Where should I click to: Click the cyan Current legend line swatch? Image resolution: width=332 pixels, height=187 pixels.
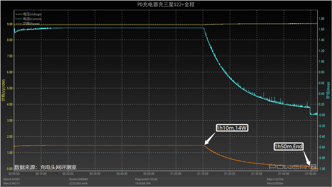(19, 19)
